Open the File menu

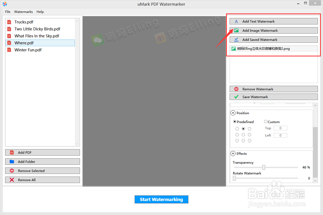point(8,12)
